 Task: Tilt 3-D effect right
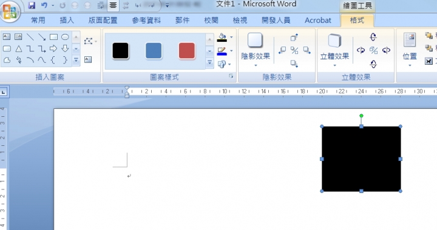point(386,50)
